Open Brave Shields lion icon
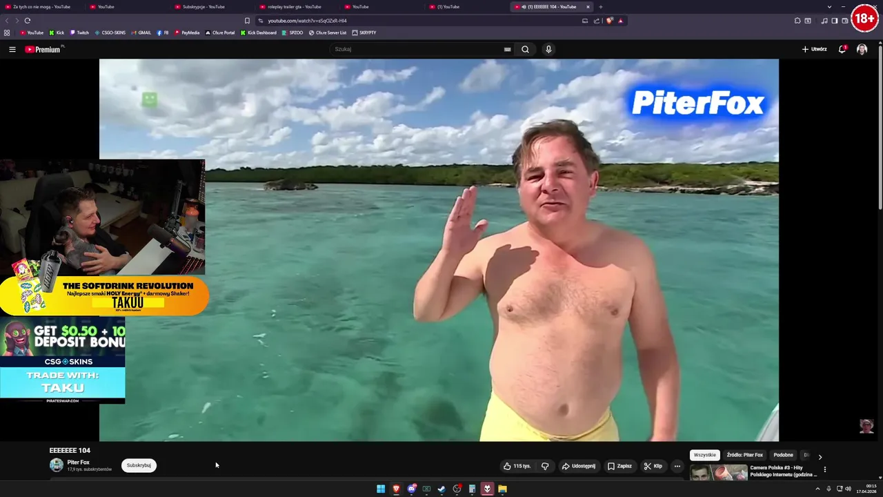The width and height of the screenshot is (883, 497). 609,21
